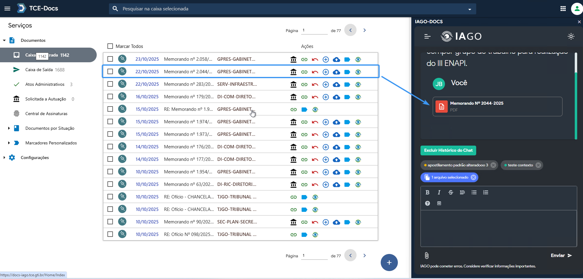Click Excluir Histórico do Chat button

448,150
